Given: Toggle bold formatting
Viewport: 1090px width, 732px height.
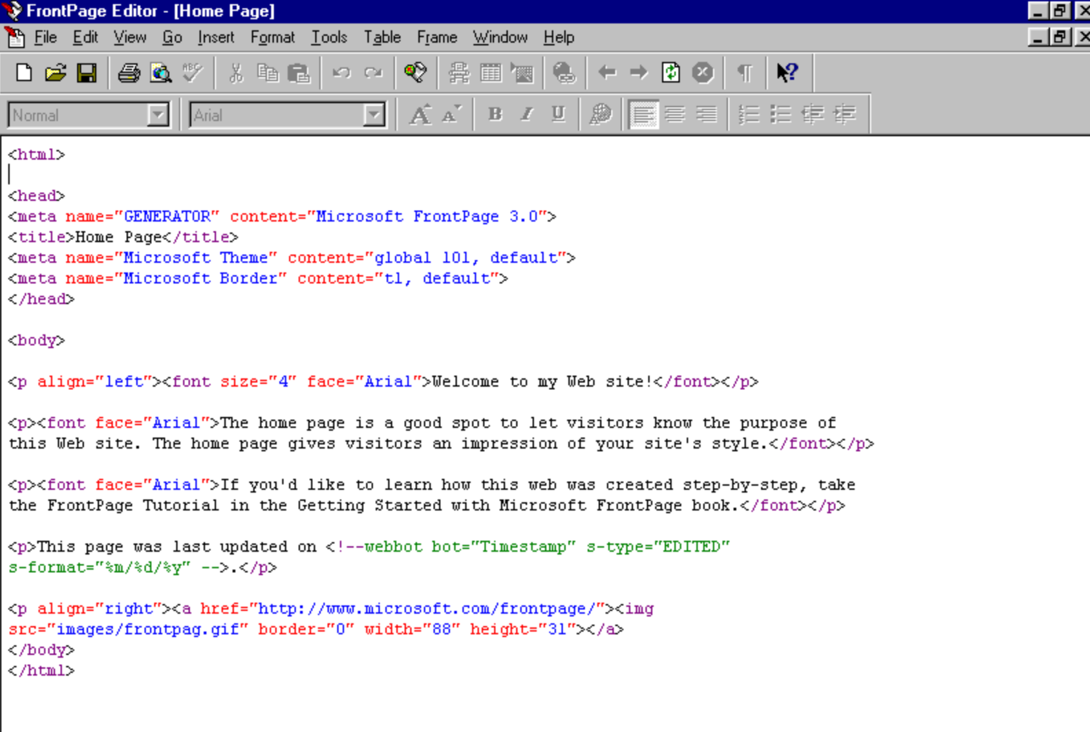Looking at the screenshot, I should (495, 114).
